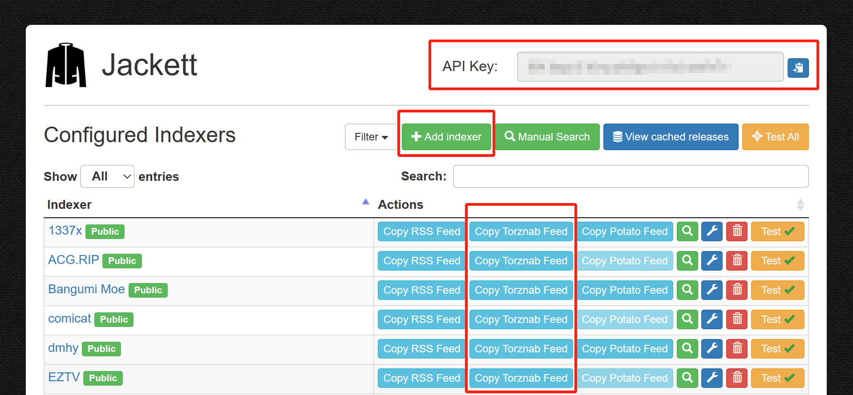Search Bangumi Moe with magnifier icon
The width and height of the screenshot is (853, 395).
click(687, 290)
